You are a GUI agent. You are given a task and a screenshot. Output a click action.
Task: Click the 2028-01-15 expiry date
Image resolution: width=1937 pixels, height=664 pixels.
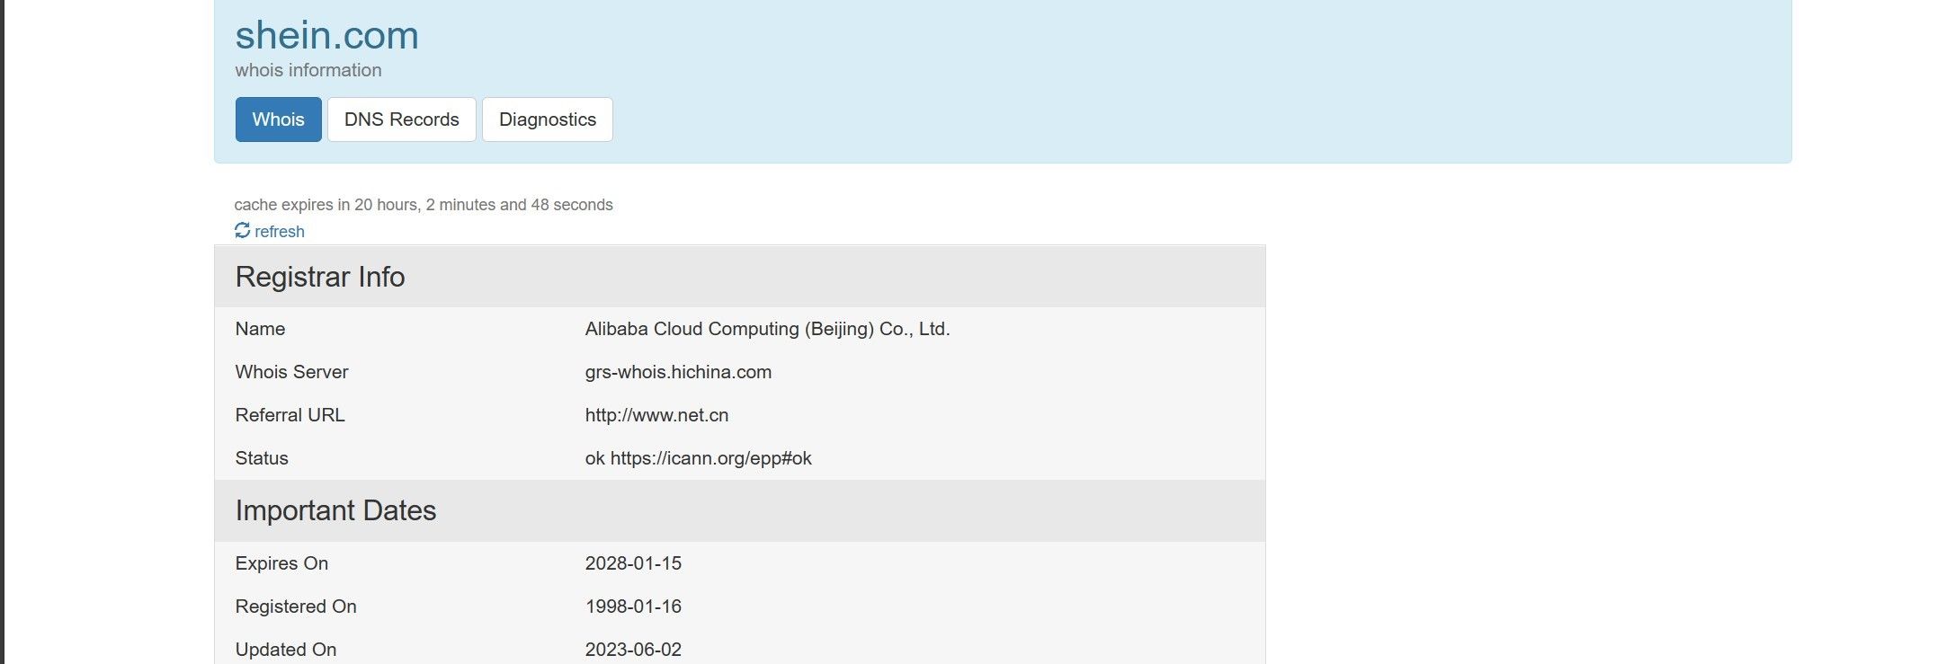click(633, 563)
